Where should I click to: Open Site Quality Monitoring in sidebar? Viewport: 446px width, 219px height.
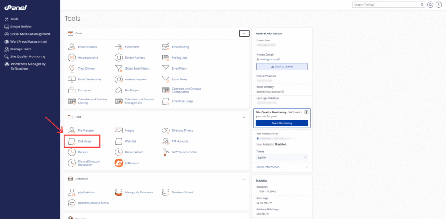tap(25, 56)
